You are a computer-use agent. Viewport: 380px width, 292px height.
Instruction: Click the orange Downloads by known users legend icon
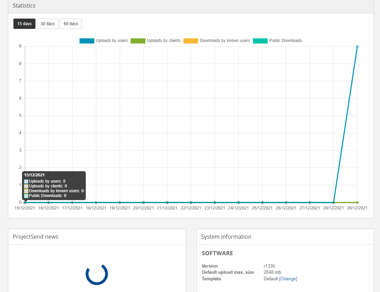[191, 41]
